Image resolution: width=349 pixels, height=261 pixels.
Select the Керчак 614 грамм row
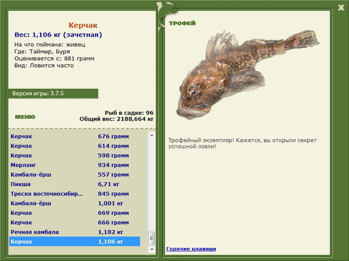[x=75, y=146]
